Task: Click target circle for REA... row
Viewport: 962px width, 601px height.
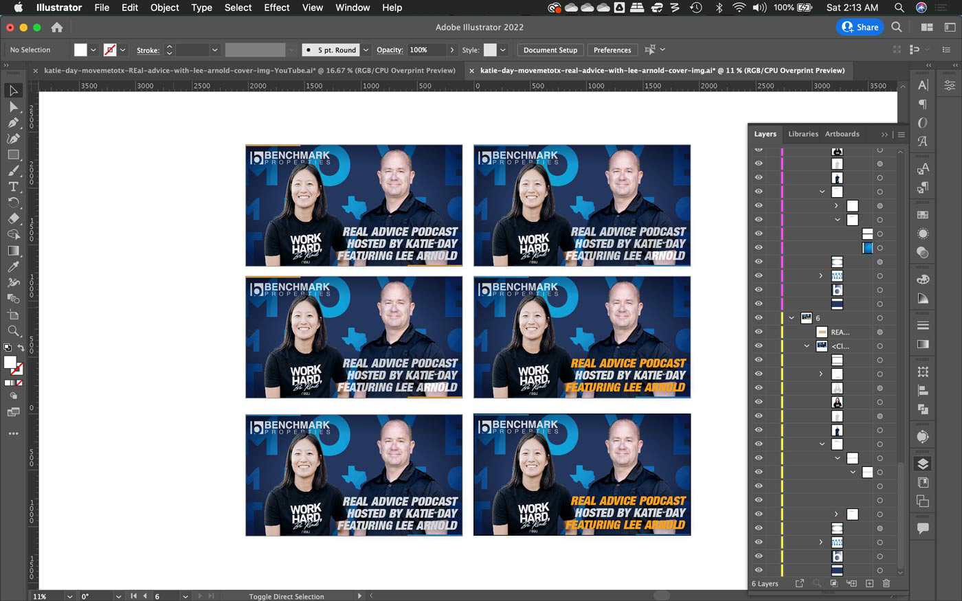Action: click(880, 332)
